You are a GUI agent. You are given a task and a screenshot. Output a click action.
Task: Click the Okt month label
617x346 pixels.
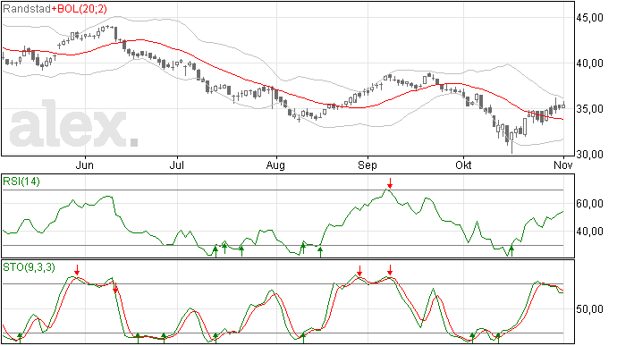(463, 165)
